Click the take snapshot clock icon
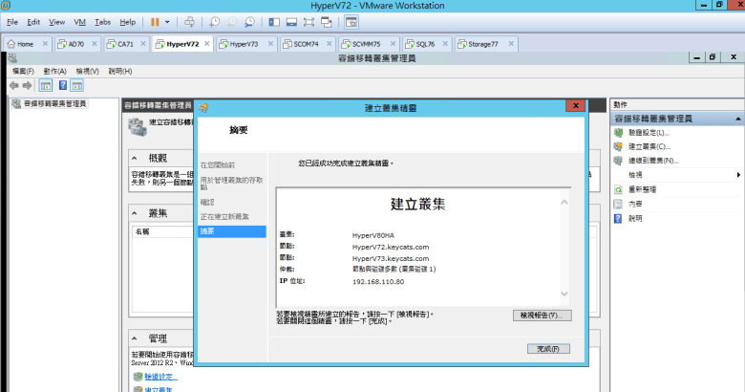 (215, 21)
